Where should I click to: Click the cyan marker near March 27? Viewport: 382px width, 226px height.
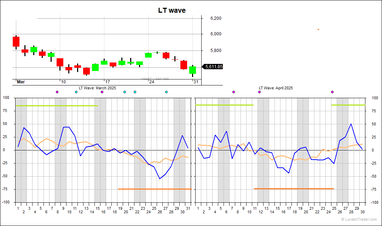[x=166, y=92]
